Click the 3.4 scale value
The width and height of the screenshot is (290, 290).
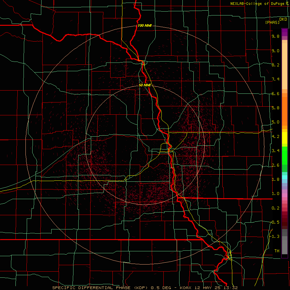275,150
